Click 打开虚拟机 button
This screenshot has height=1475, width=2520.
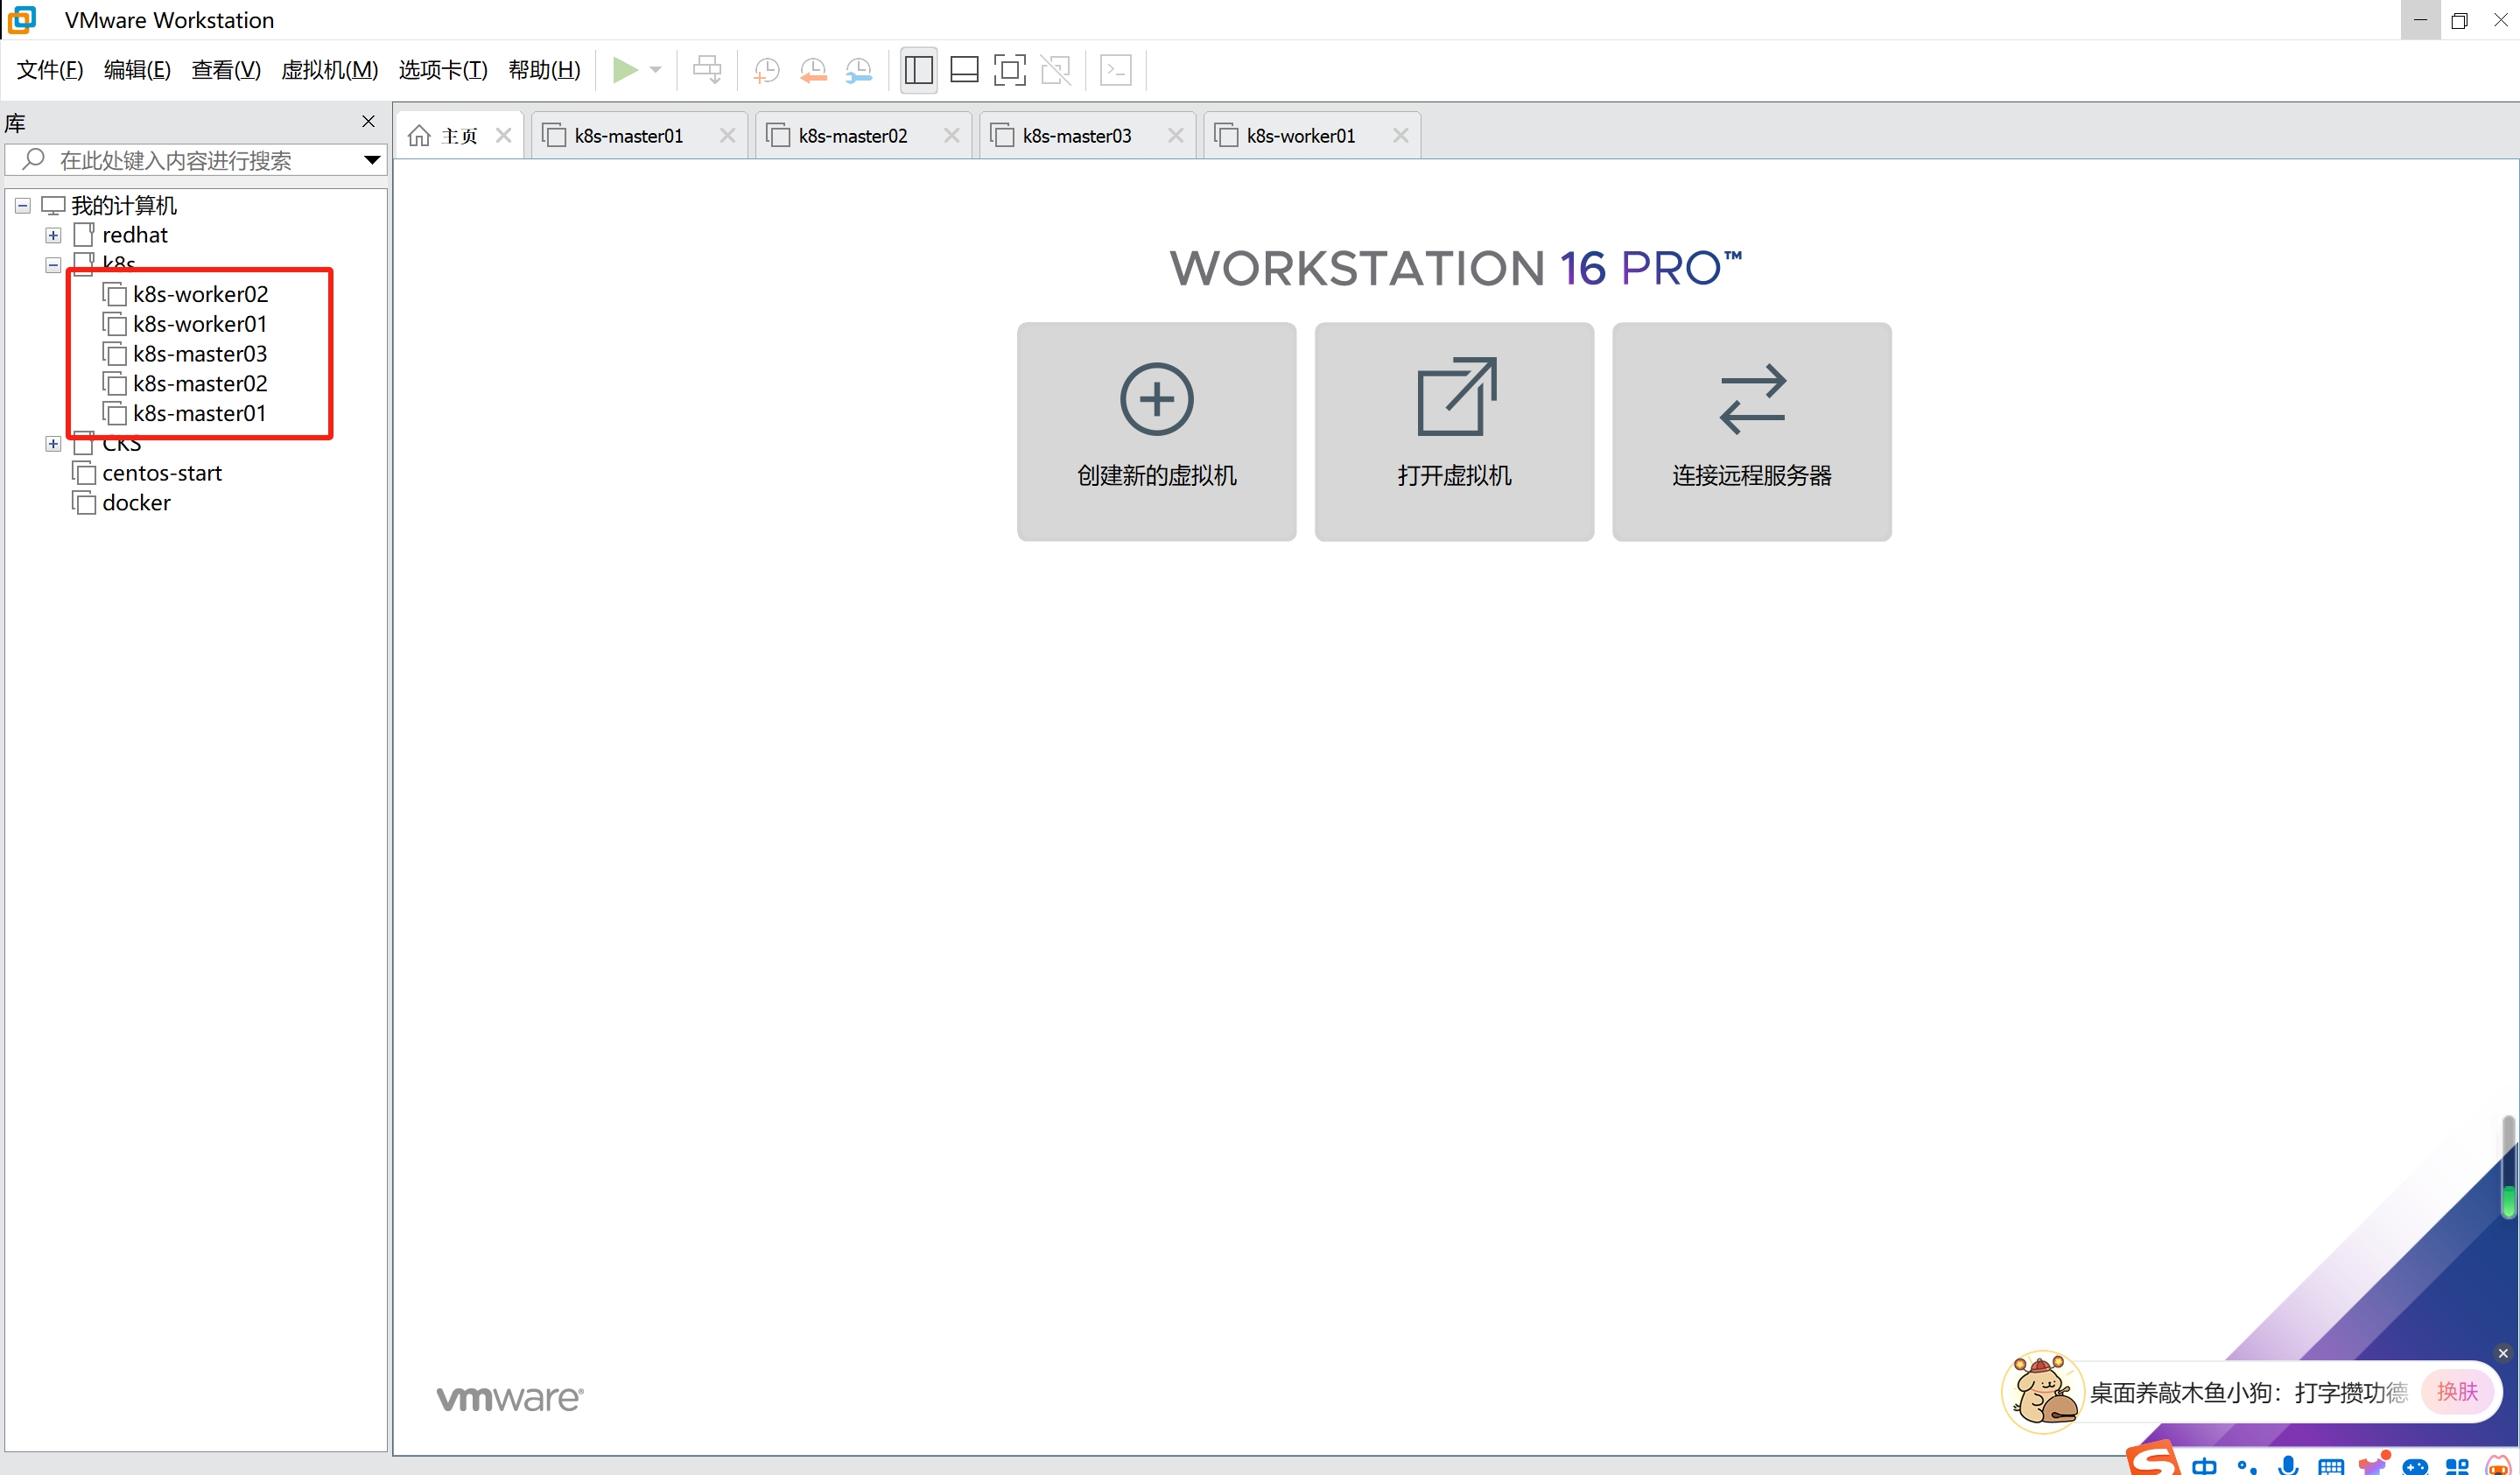1454,432
